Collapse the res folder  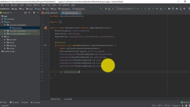coord(2,37)
